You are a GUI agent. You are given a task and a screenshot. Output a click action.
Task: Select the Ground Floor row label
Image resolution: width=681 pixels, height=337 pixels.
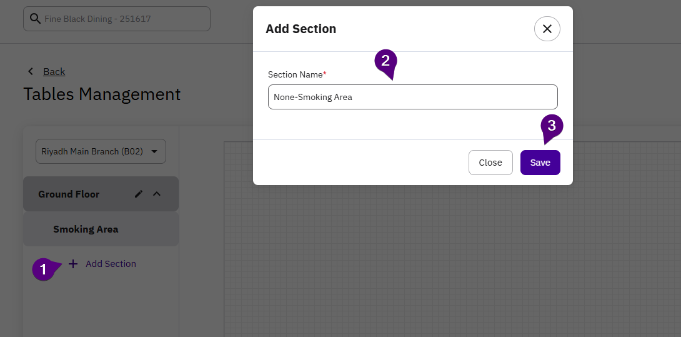click(x=69, y=194)
